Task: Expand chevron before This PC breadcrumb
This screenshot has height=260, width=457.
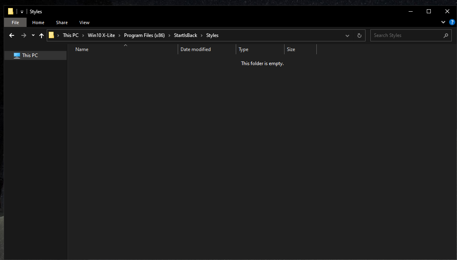Action: click(x=58, y=35)
